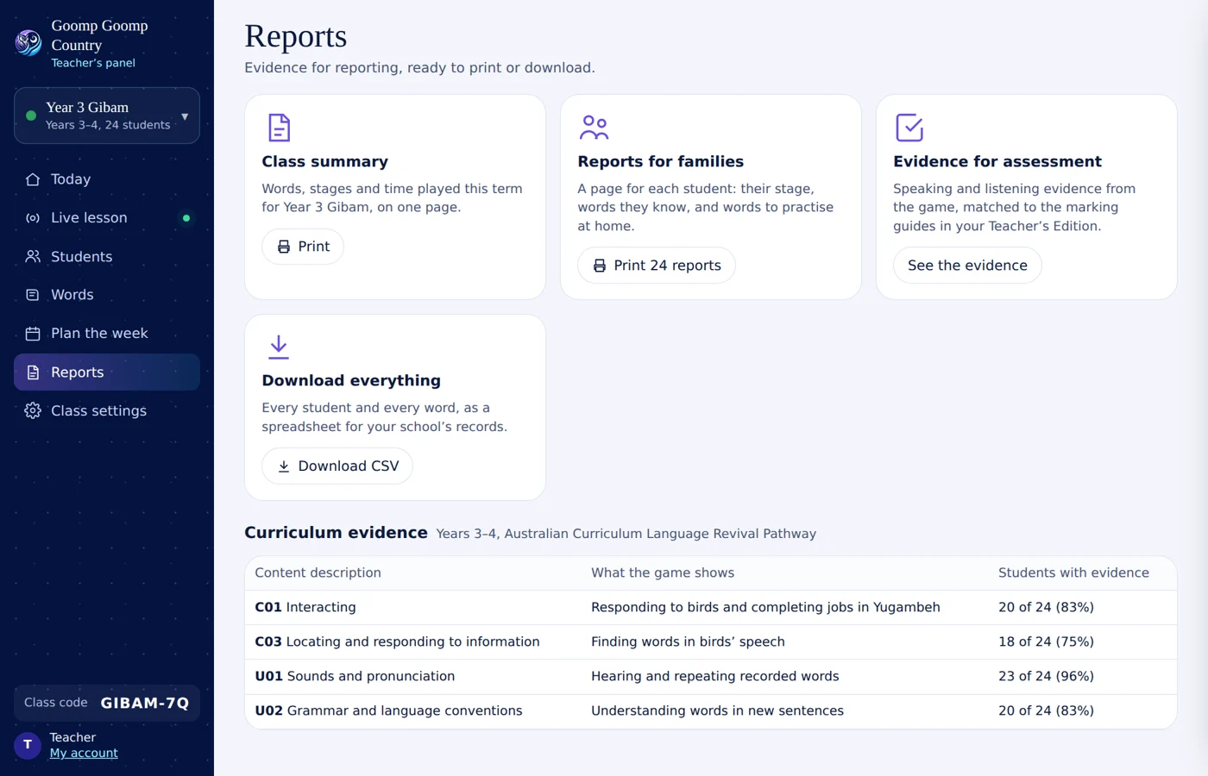The height and width of the screenshot is (776, 1208).
Task: Click the Plan the week calendar icon
Action: point(33,334)
